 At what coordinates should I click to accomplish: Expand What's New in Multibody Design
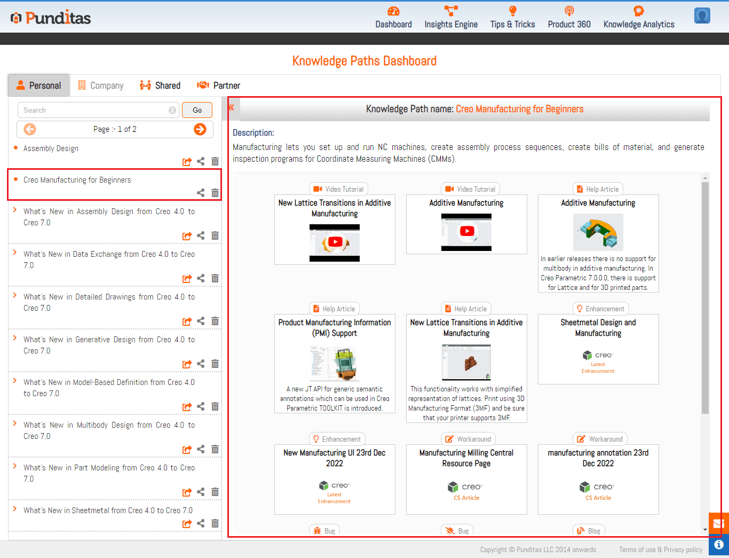tap(15, 423)
